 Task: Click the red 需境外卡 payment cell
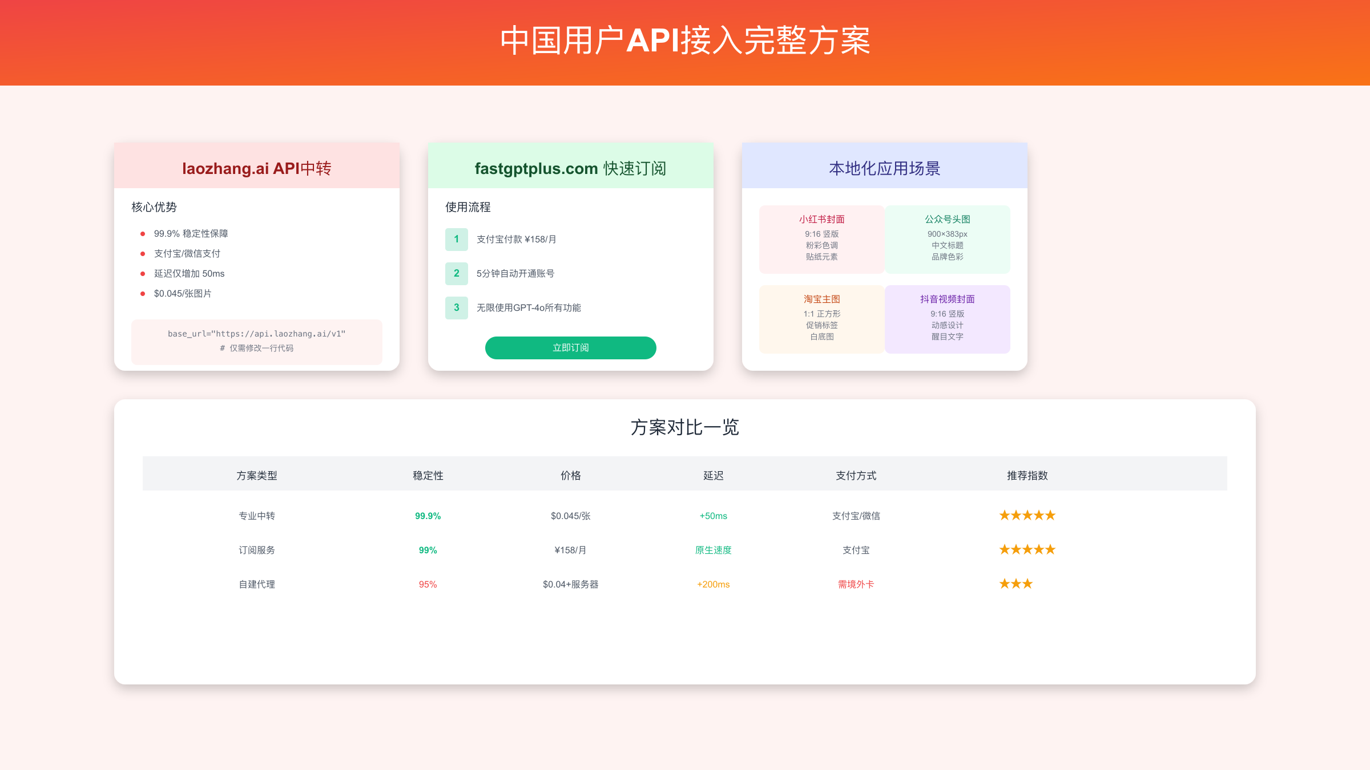[x=856, y=585]
